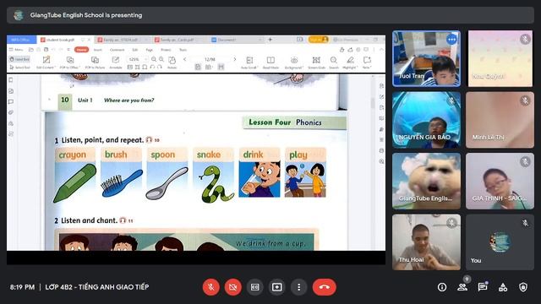
Task: Click the page number field showing 12/98
Action: click(210, 59)
